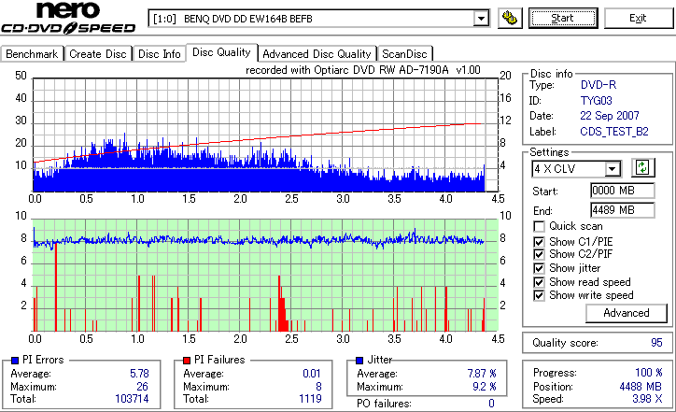Enable the Quick scan checkbox
676x412 pixels.
coord(539,226)
